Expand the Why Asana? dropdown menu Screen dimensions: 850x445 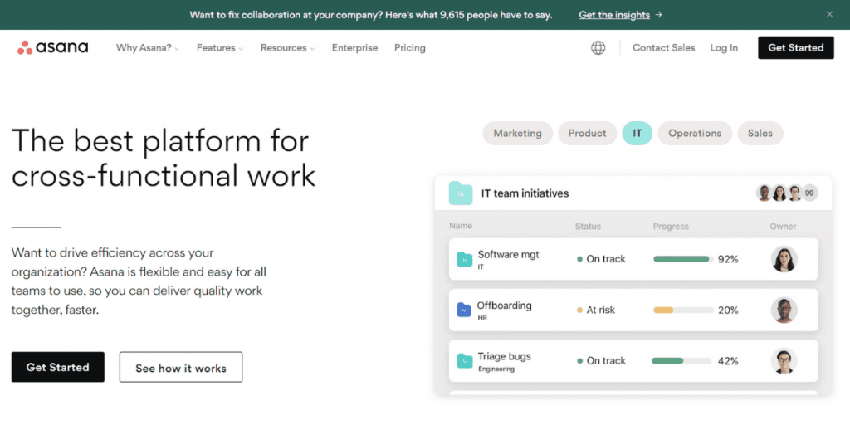pos(148,48)
